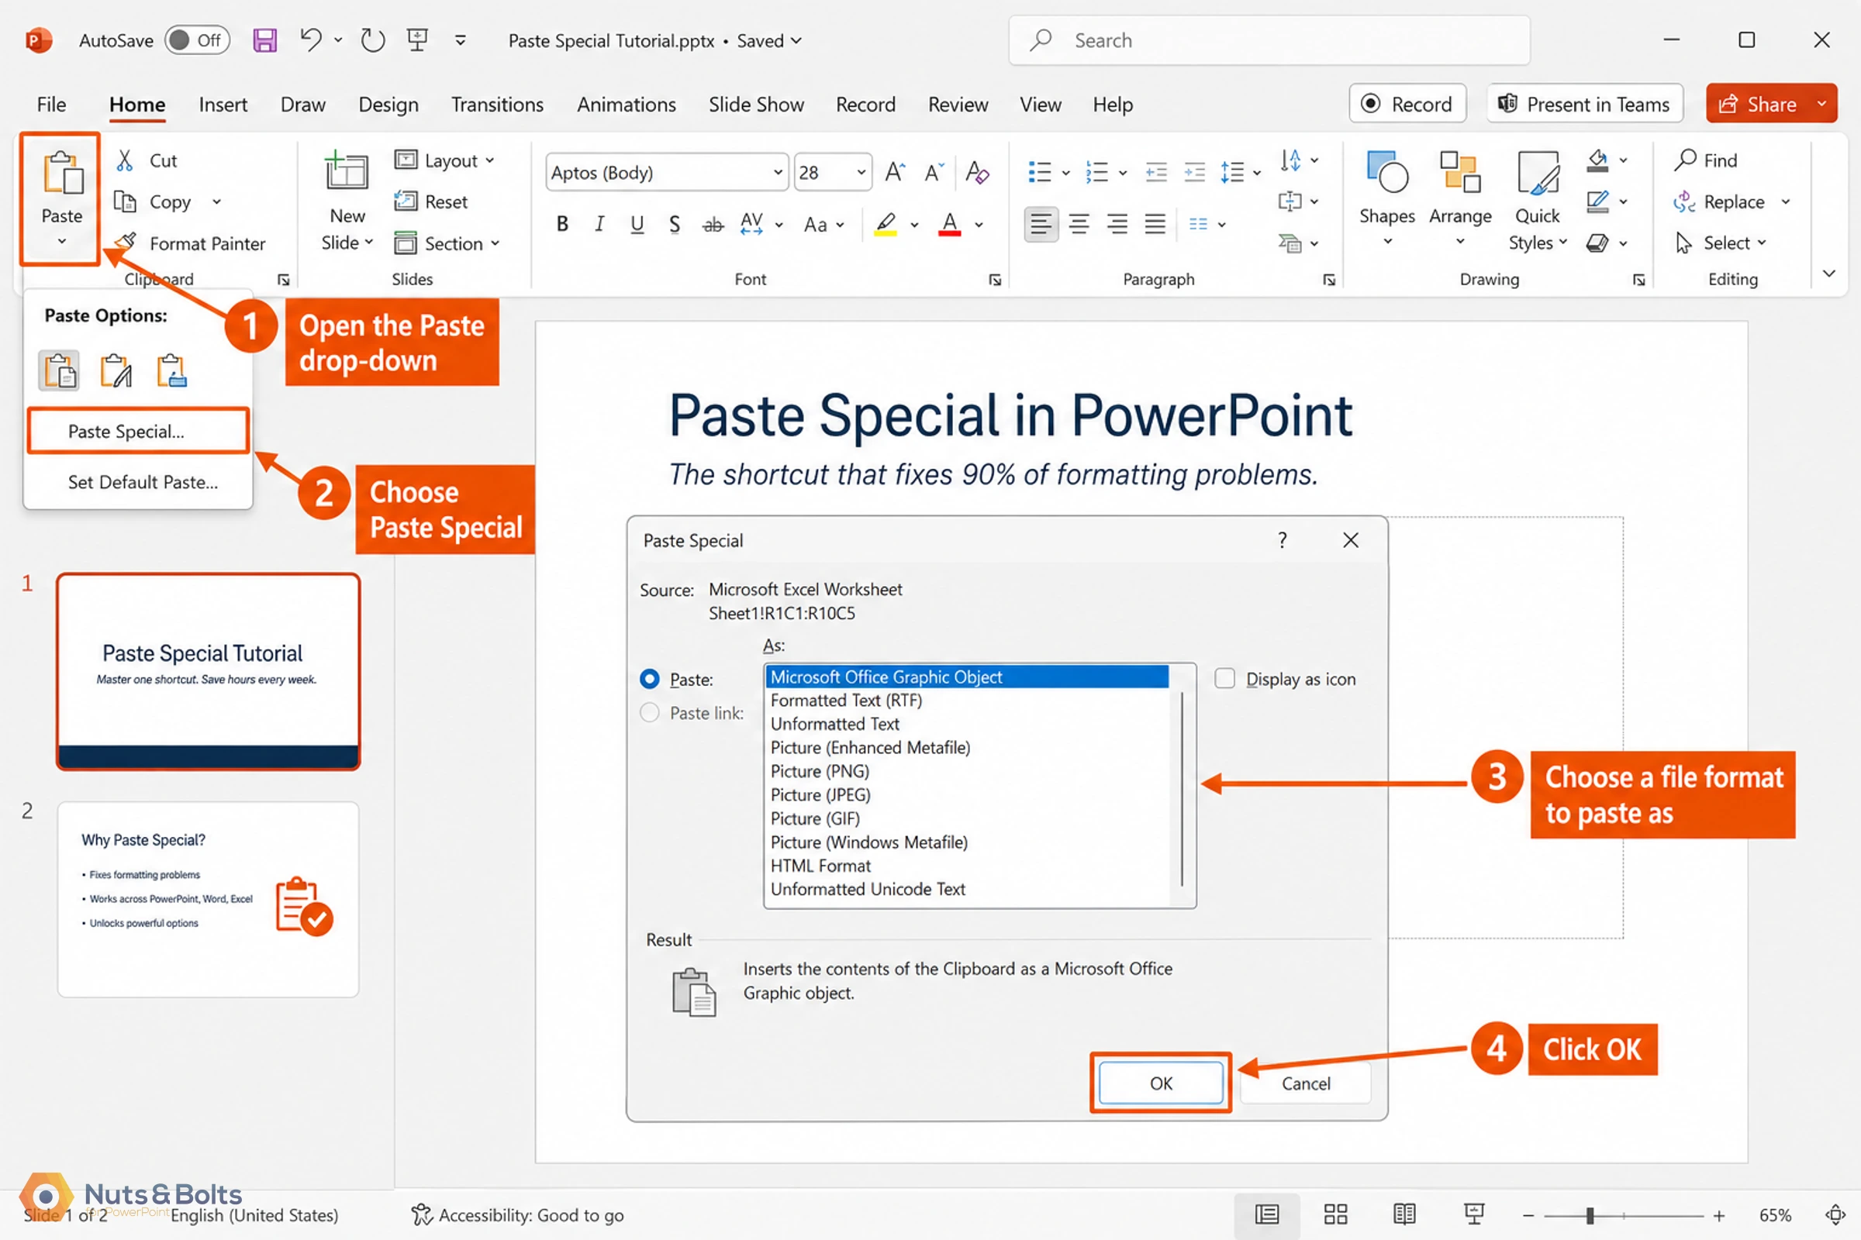Toggle Bold formatting
The width and height of the screenshot is (1861, 1240).
click(x=561, y=225)
